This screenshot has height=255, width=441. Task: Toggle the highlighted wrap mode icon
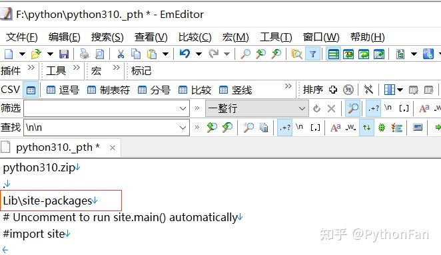pos(333,54)
